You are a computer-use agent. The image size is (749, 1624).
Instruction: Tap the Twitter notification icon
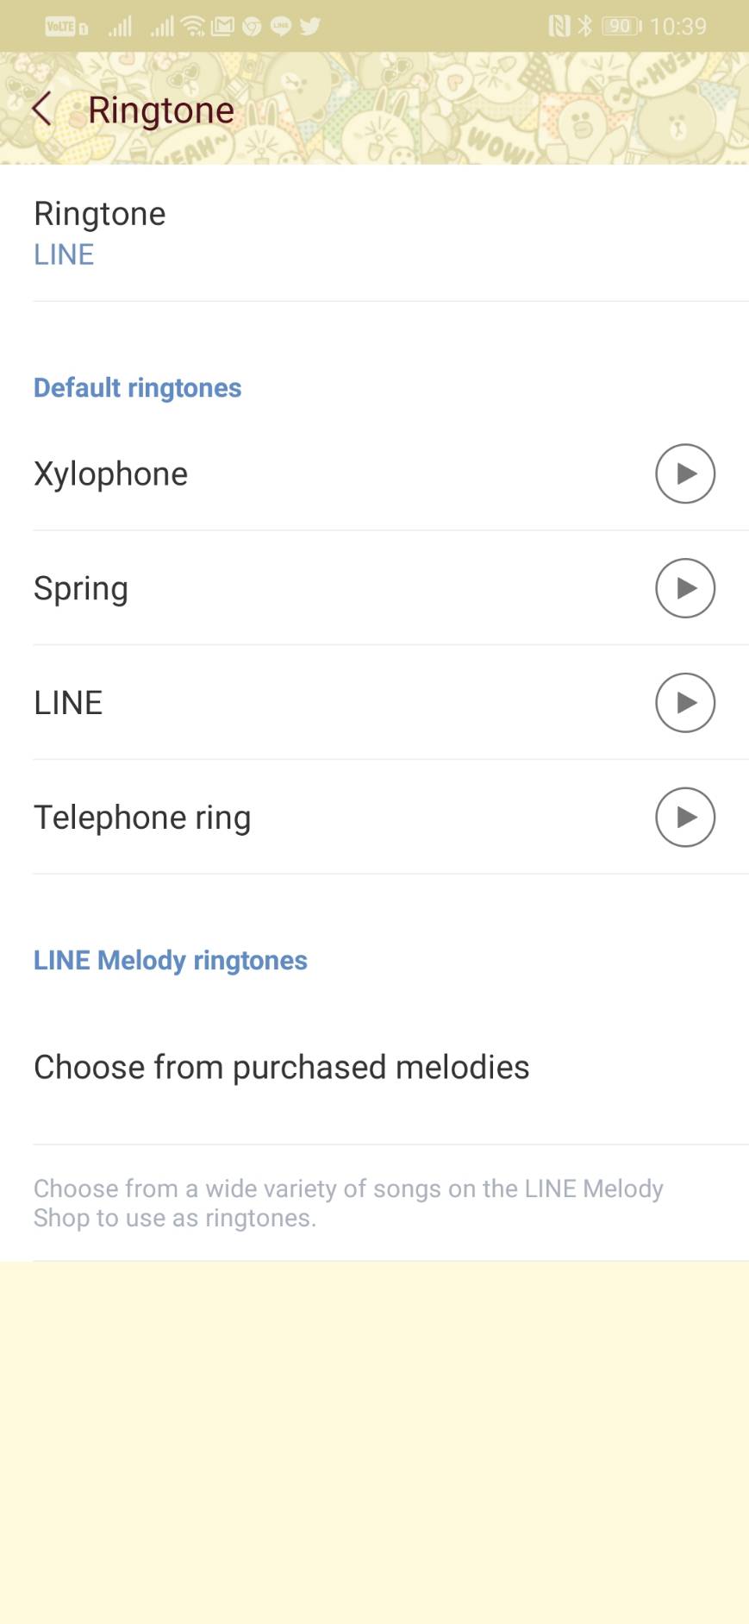coord(310,26)
